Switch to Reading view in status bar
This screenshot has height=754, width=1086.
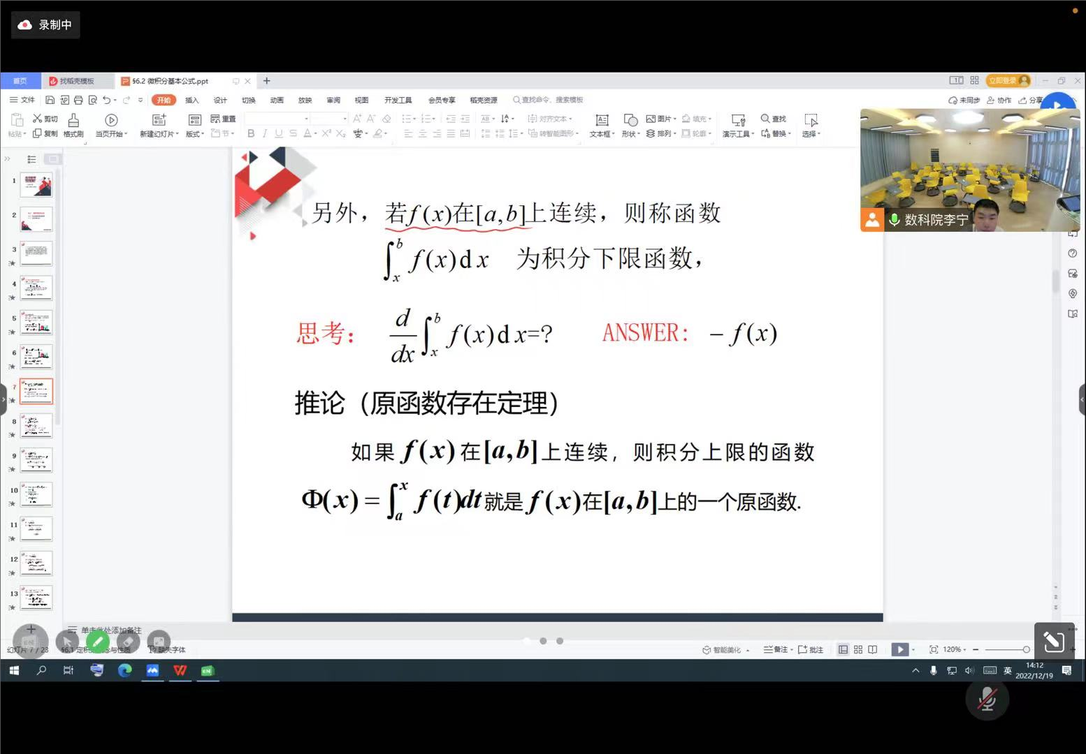873,649
